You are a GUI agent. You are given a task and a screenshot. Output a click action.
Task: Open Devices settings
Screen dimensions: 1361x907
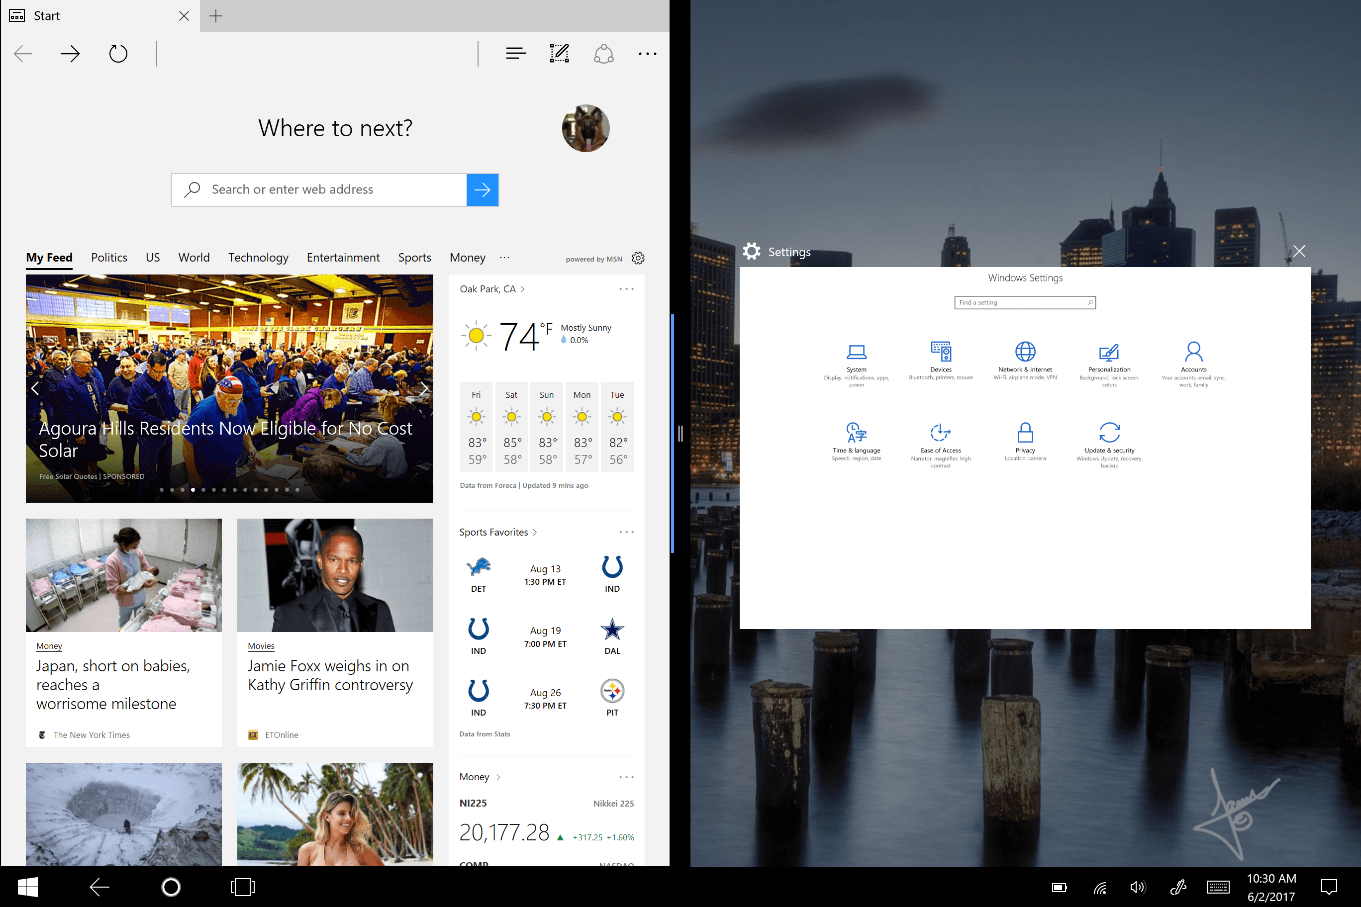point(941,361)
